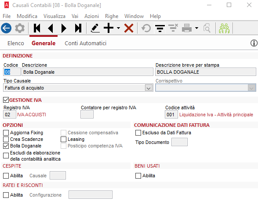This screenshot has width=258, height=201.
Task: Click the remove filter icon
Action: click(x=173, y=28)
